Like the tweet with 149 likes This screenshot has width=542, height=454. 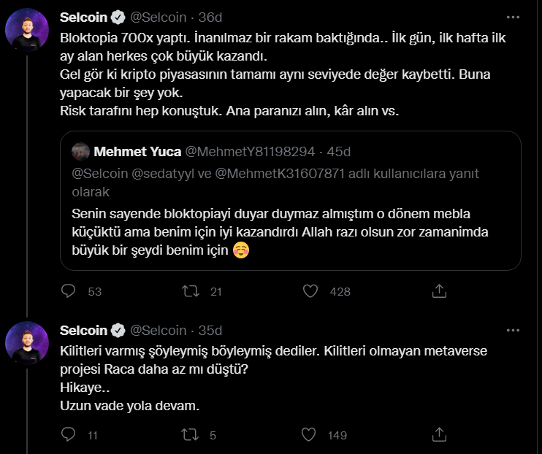[x=311, y=435]
